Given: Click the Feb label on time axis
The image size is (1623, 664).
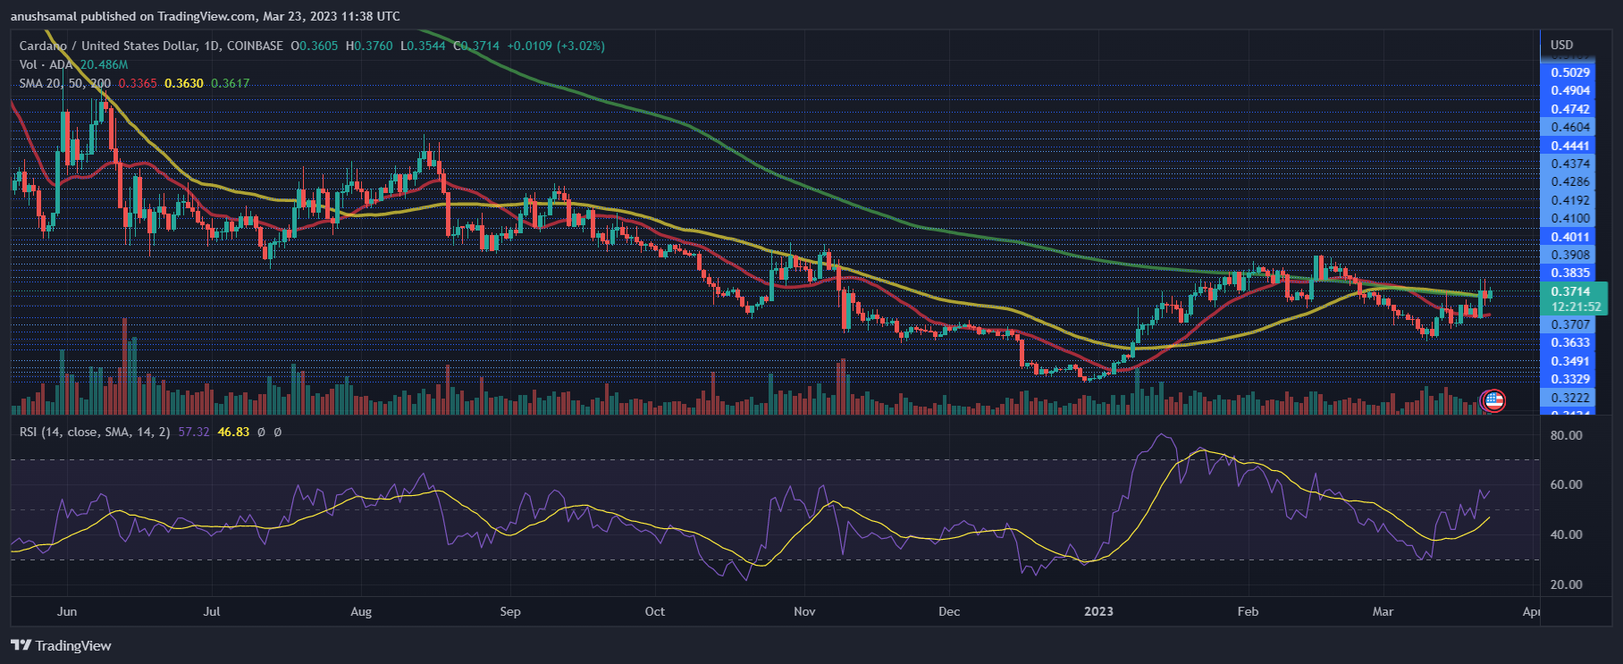Looking at the screenshot, I should click(x=1248, y=611).
